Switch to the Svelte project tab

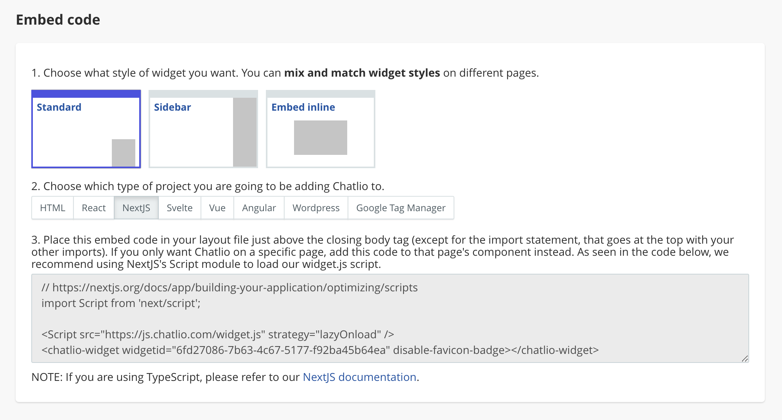179,208
